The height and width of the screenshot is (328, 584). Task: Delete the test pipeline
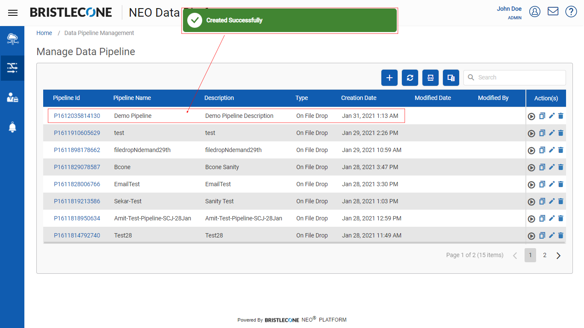coord(561,133)
